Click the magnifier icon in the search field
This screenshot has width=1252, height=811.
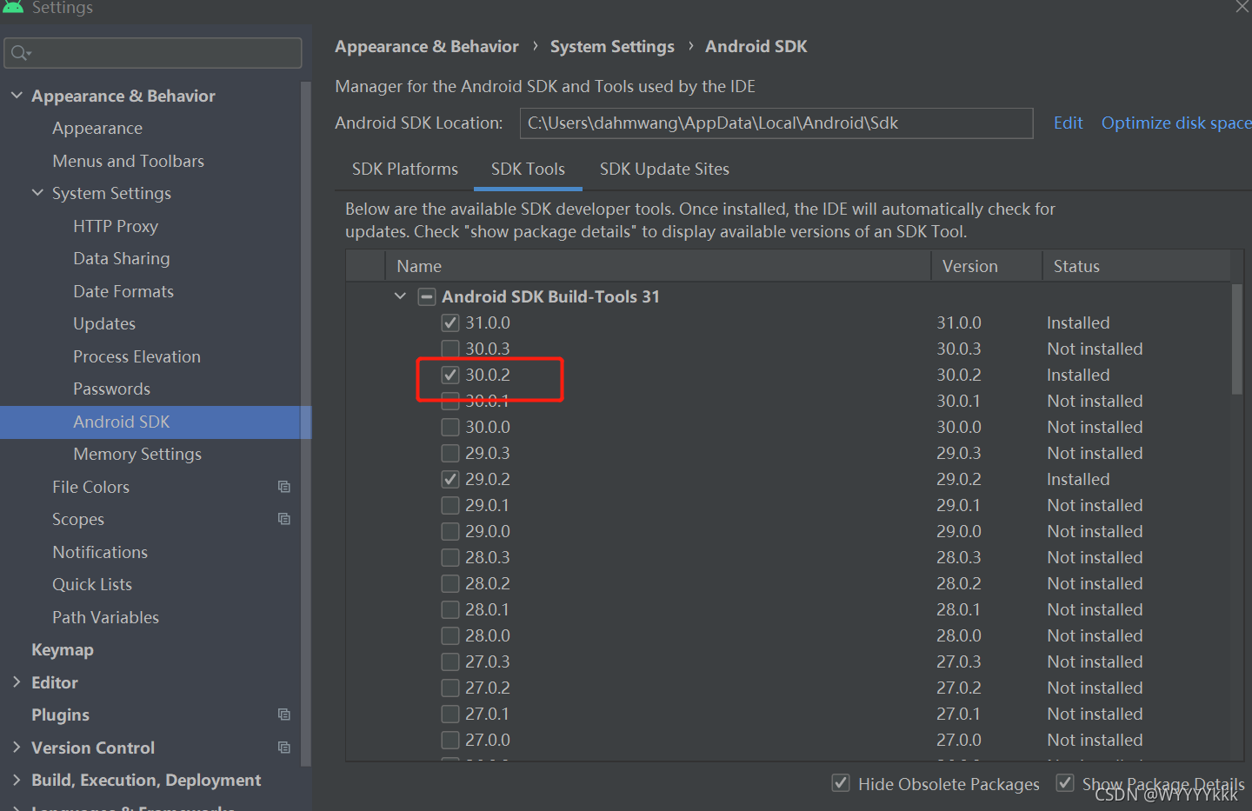coord(19,52)
